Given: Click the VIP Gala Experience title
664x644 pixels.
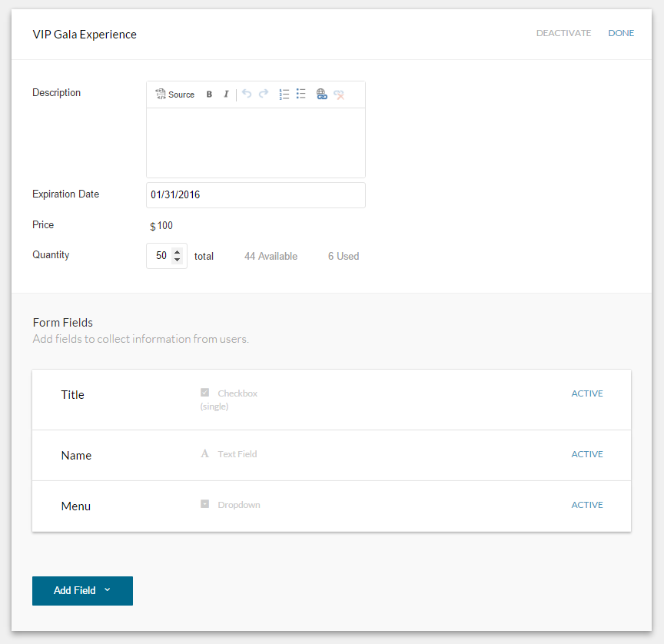Looking at the screenshot, I should 85,35.
